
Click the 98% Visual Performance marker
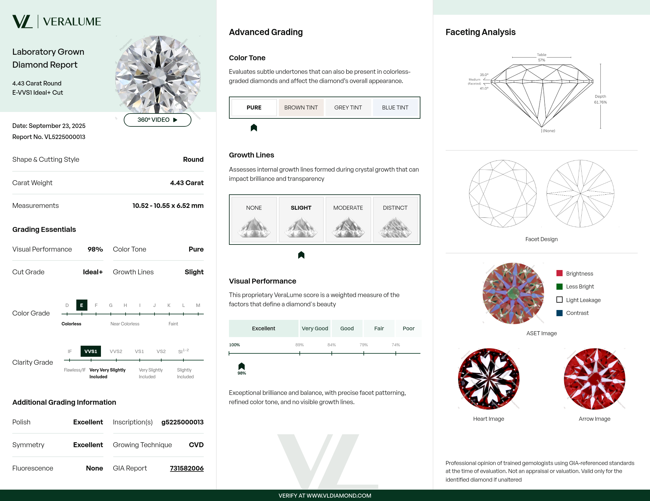(242, 366)
